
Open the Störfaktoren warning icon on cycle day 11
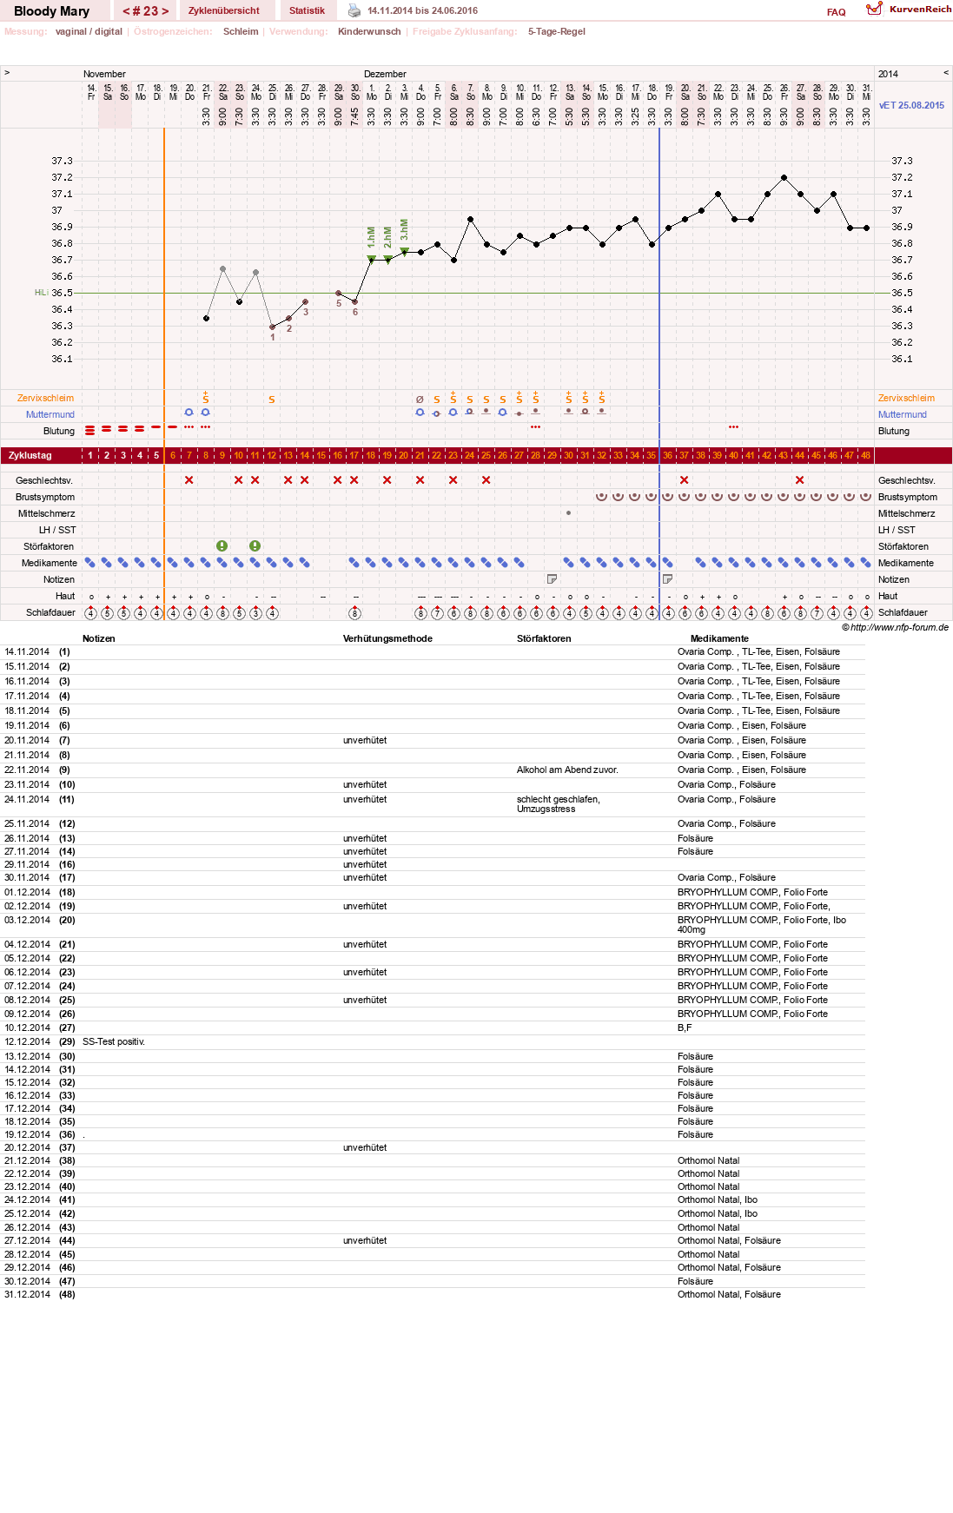(x=255, y=546)
